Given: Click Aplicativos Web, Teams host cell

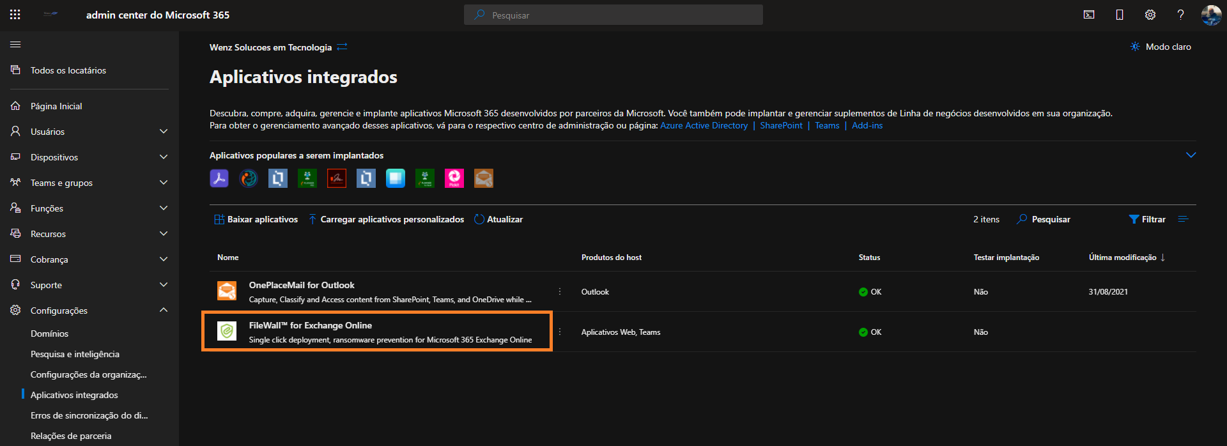Looking at the screenshot, I should point(621,332).
